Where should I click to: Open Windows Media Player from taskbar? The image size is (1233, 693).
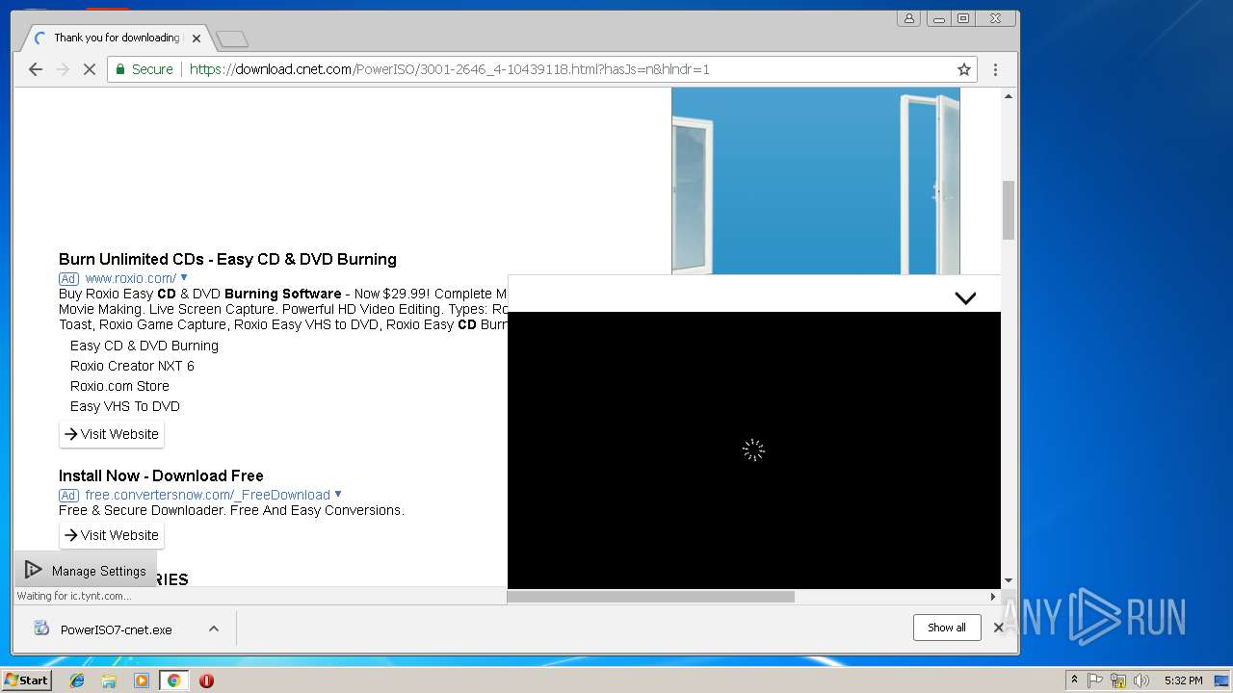tap(142, 680)
